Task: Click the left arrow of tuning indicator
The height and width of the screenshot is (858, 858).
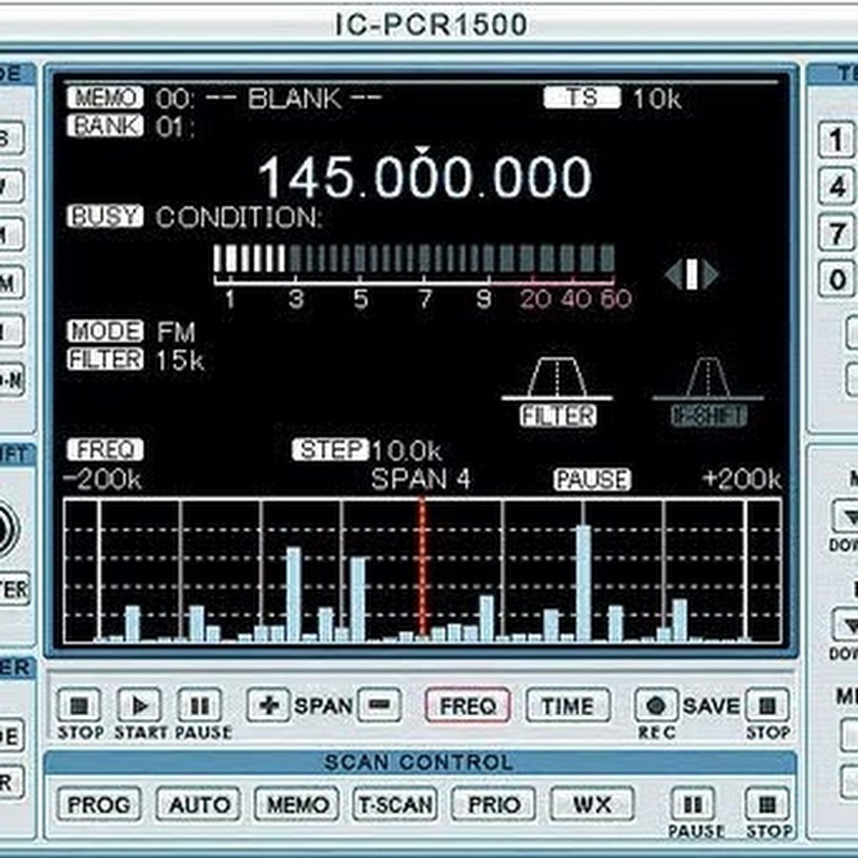Action: [x=674, y=275]
